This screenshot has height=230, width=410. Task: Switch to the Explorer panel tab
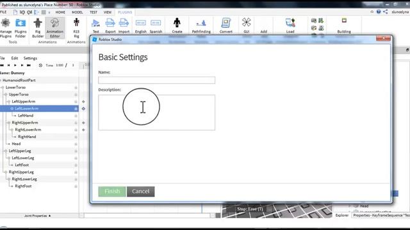tap(342, 215)
